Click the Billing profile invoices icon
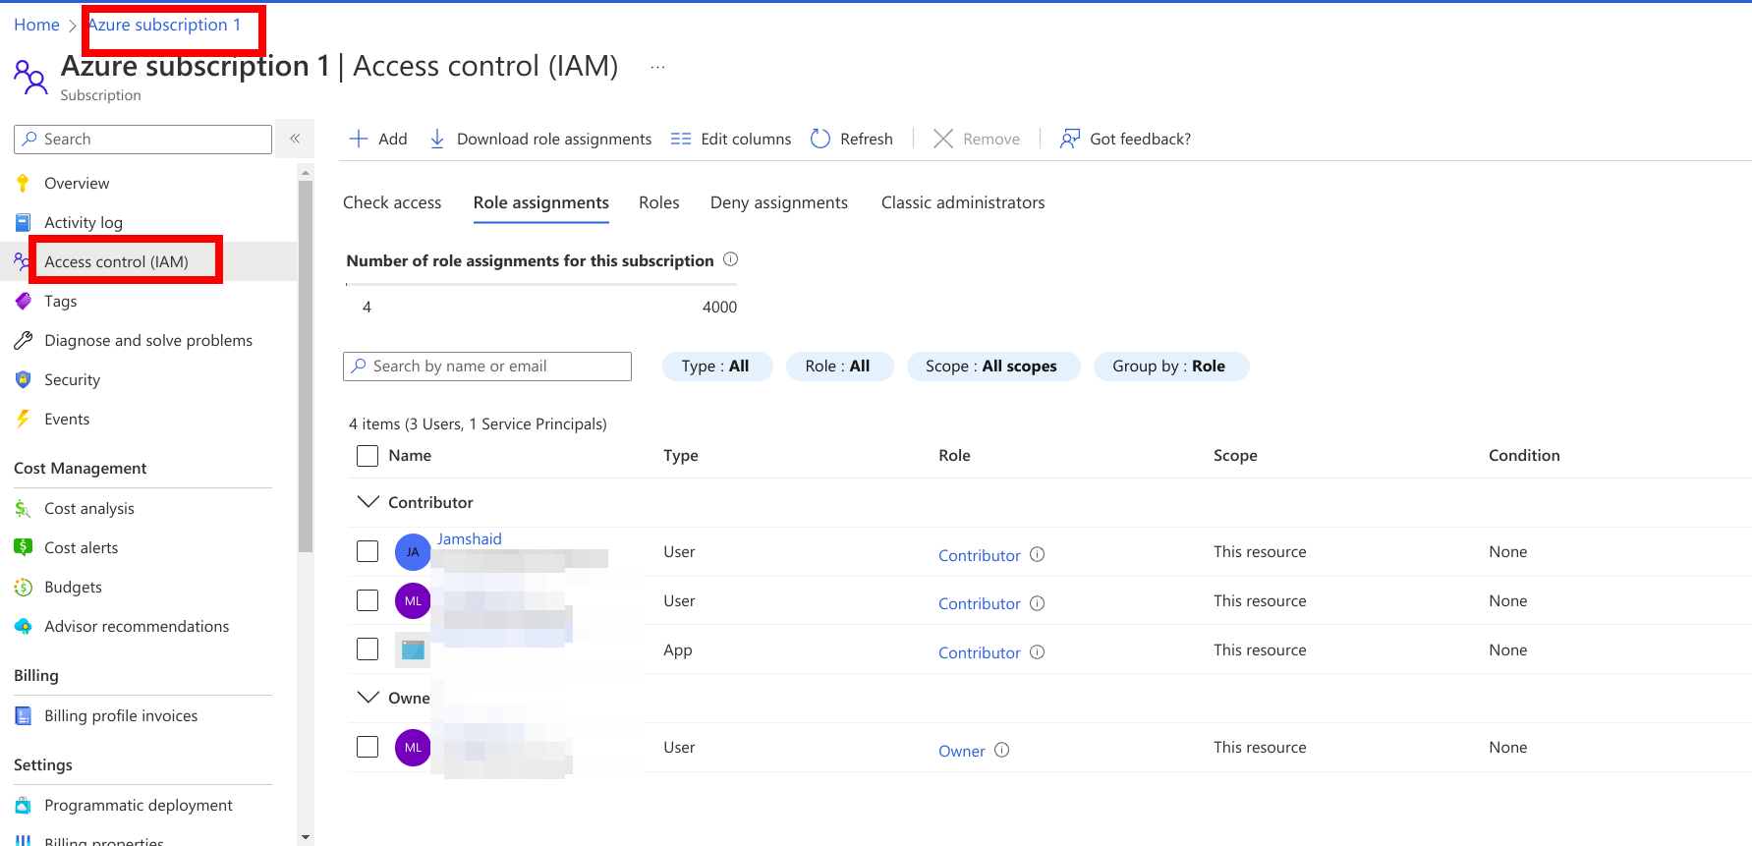 click(23, 715)
